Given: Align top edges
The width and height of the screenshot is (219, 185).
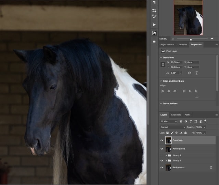Looking at the screenshot, I should click(184, 91).
